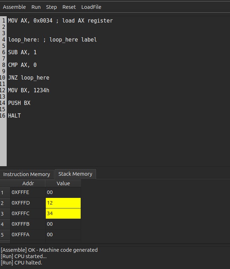Click the MOV BX, 1234h instruction
The image size is (230, 269).
point(29,90)
